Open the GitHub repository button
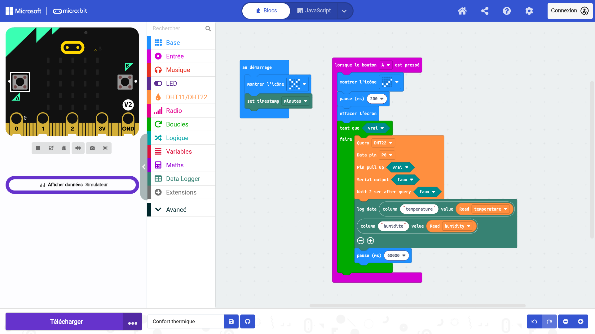Viewport: 595px width, 334px height. [x=248, y=322]
